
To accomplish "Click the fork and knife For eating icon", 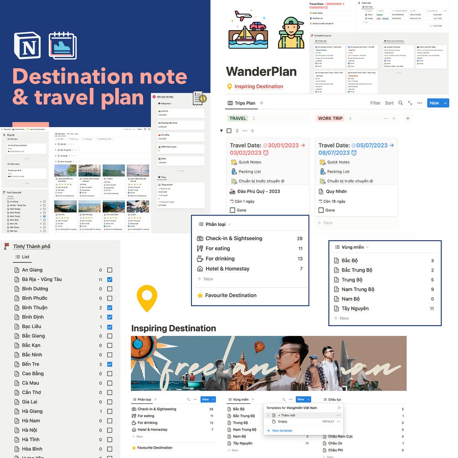I will pos(200,248).
